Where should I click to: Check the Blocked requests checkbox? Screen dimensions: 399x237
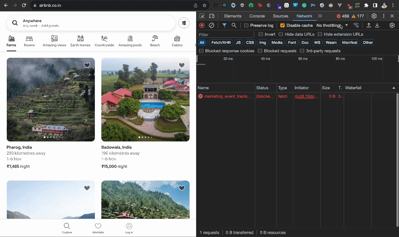pyautogui.click(x=260, y=51)
